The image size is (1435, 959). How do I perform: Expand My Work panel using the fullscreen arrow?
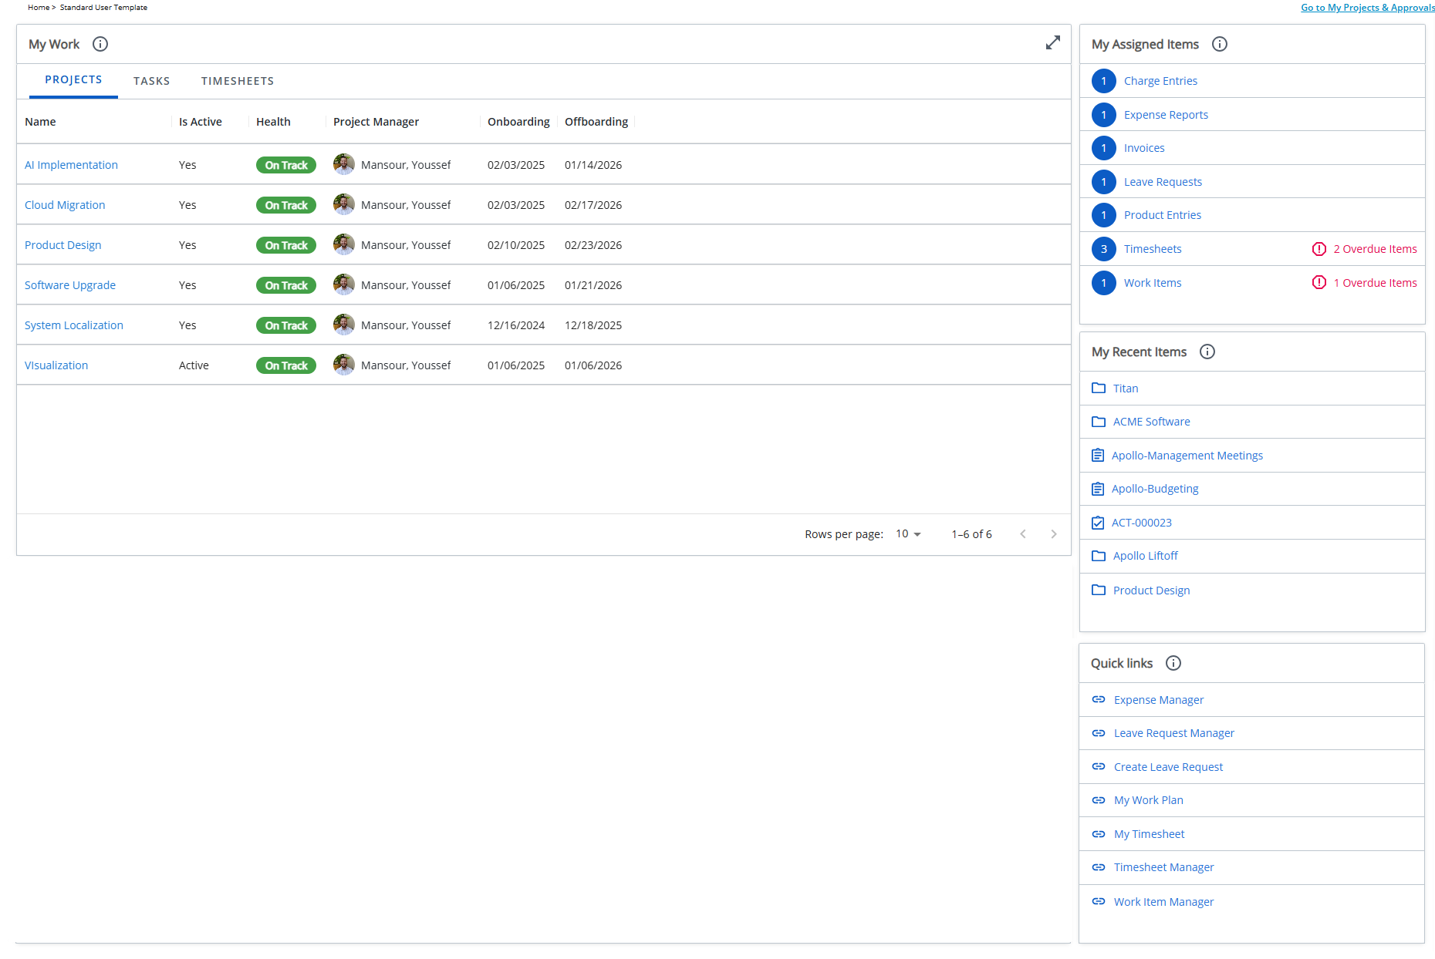click(x=1053, y=43)
